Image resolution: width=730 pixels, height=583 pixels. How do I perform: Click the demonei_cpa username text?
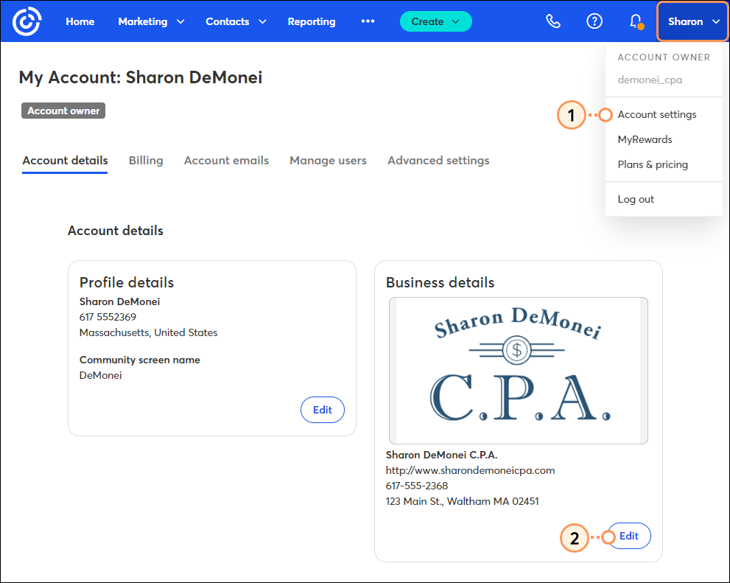(650, 80)
